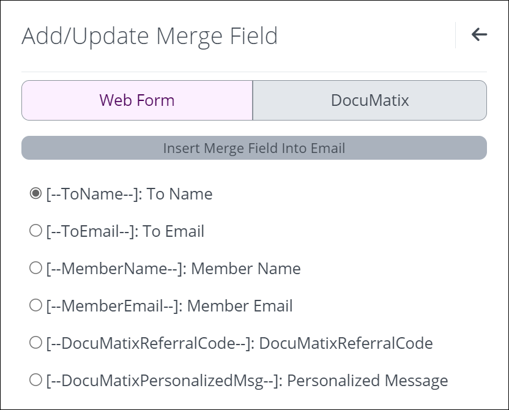Select the To Name radio button

35,193
